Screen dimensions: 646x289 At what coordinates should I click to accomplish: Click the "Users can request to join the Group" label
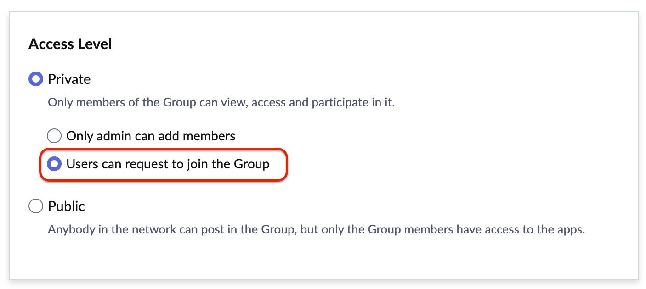coord(168,164)
